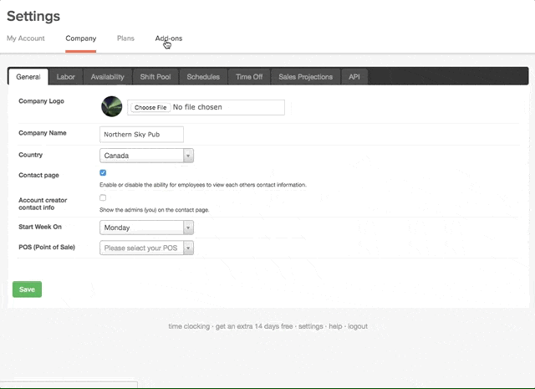Viewport: 535px width, 389px height.
Task: Open the settings footer link
Action: tap(310, 326)
